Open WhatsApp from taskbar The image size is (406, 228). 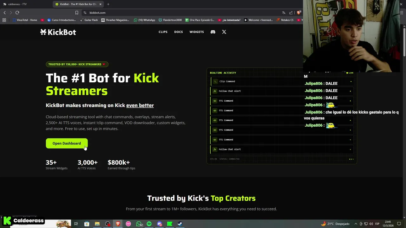coord(139,224)
